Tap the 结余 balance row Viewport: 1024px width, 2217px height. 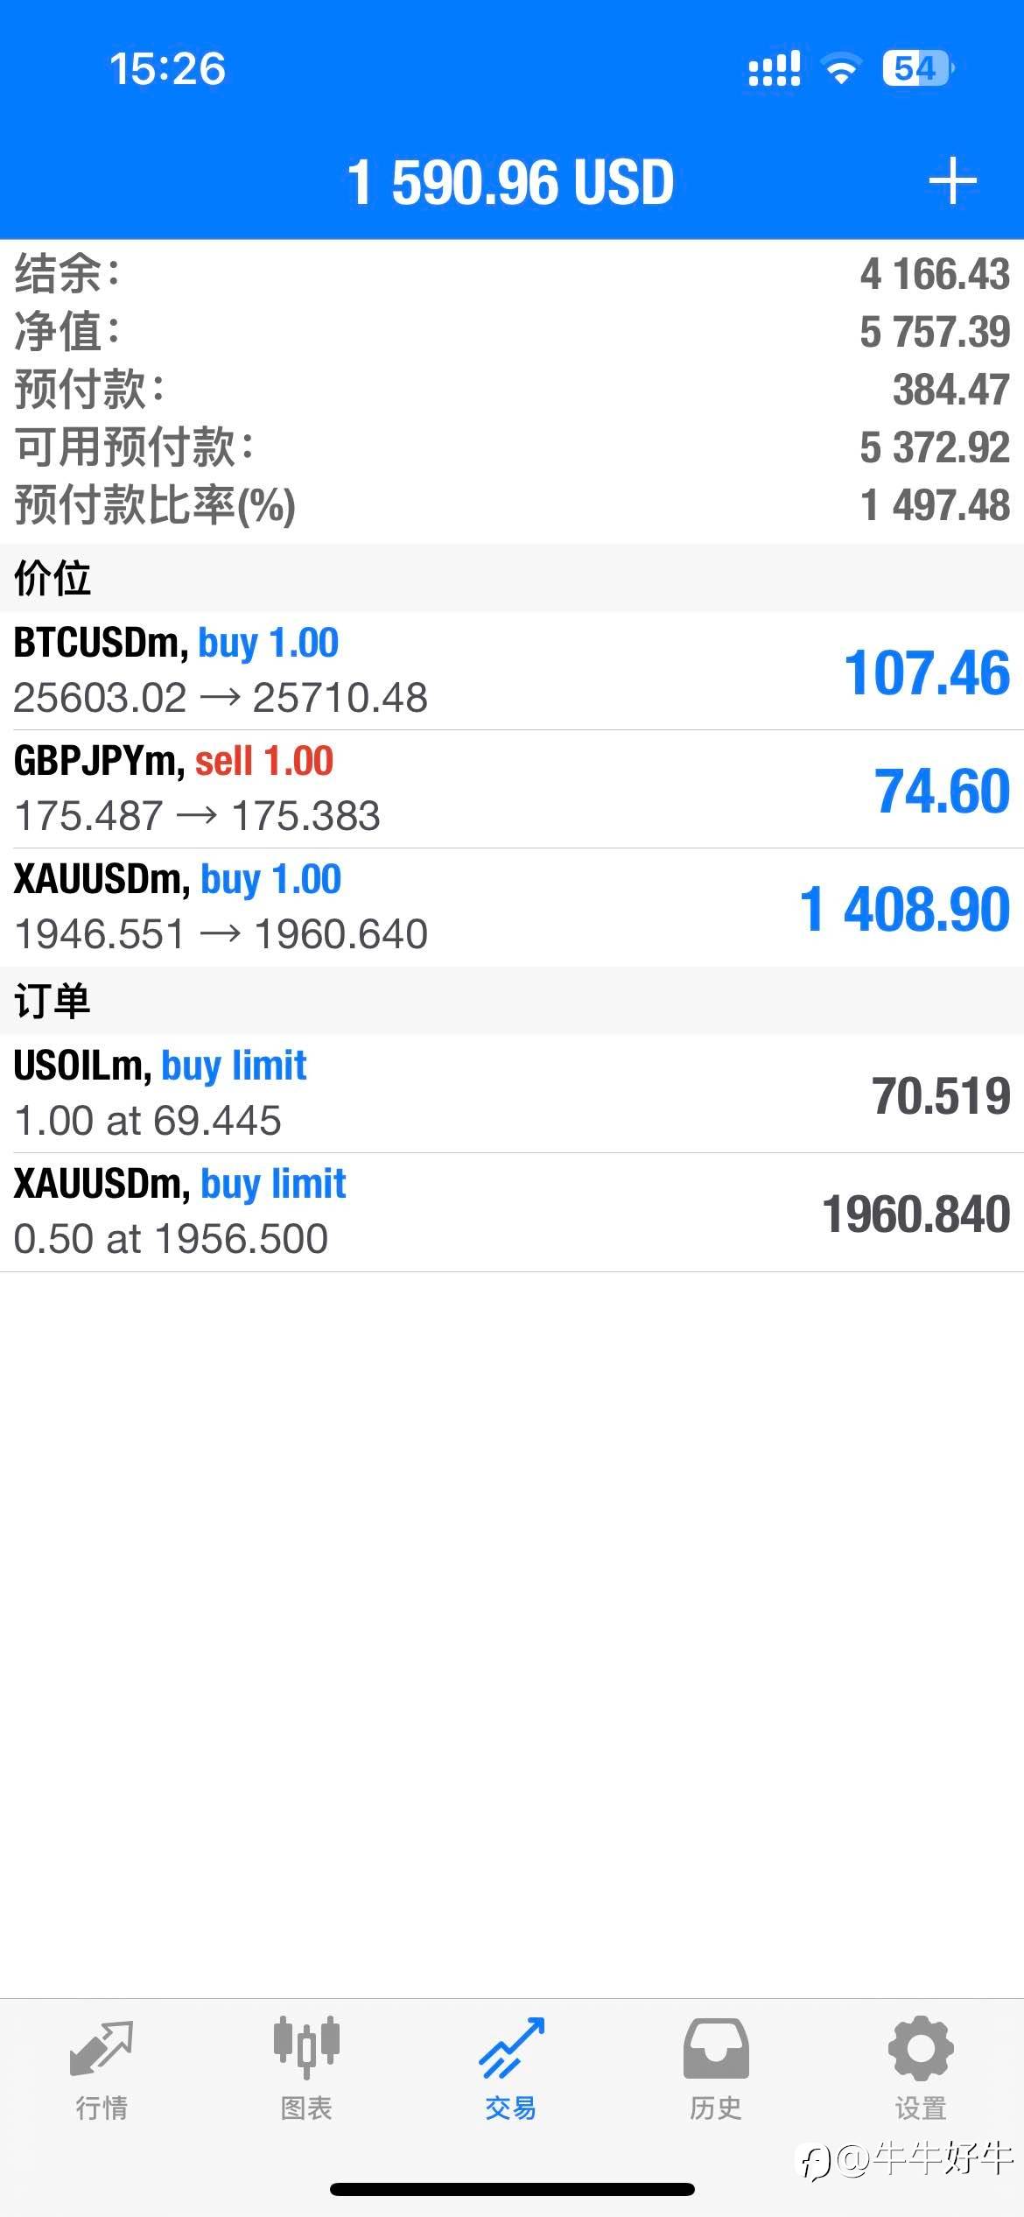[x=511, y=274]
